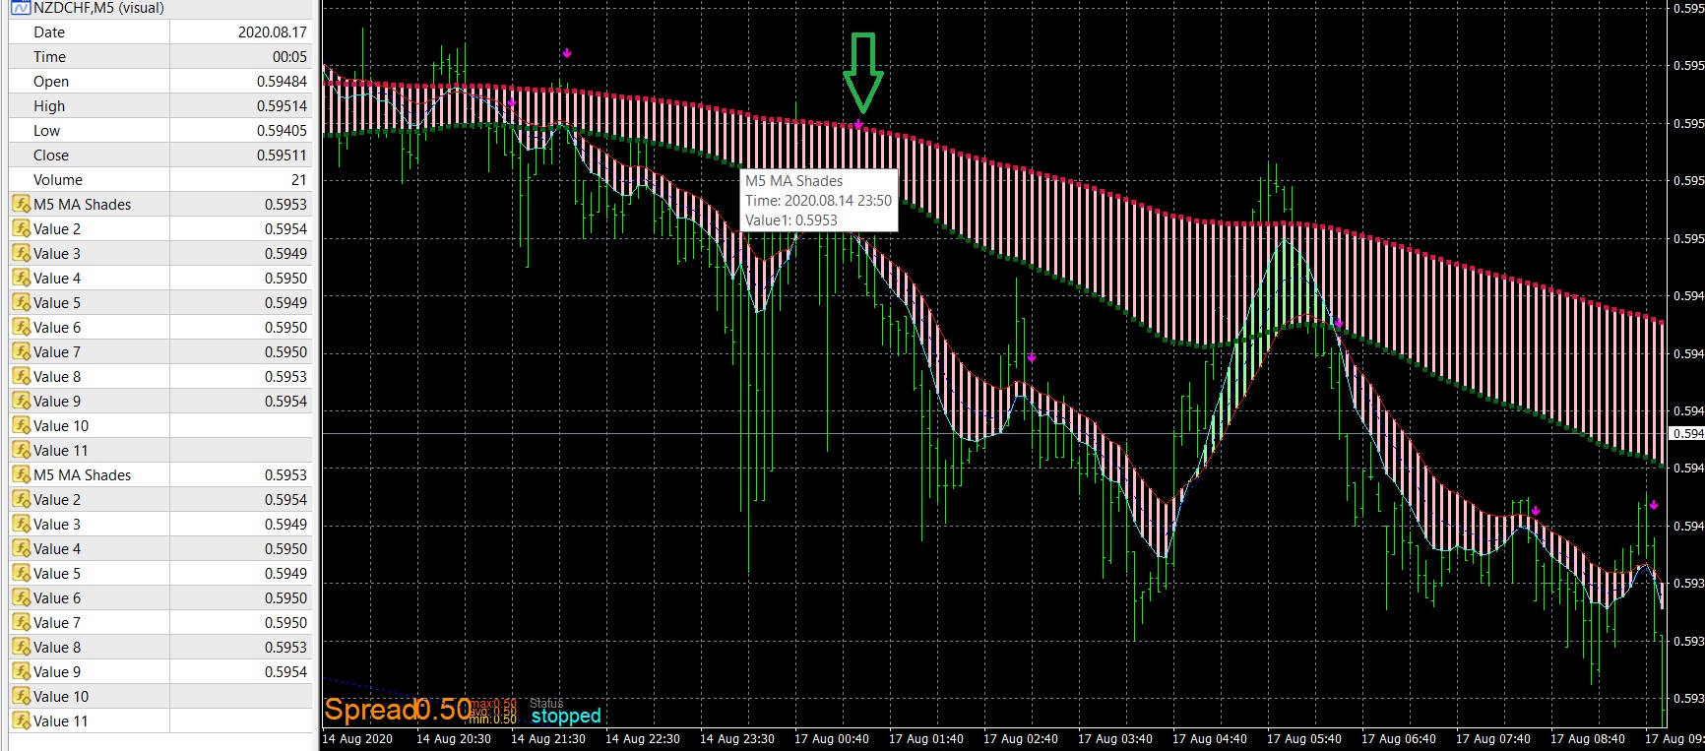
Task: Click the indicator icon of the lower M5 MA Shades row
Action: (21, 475)
